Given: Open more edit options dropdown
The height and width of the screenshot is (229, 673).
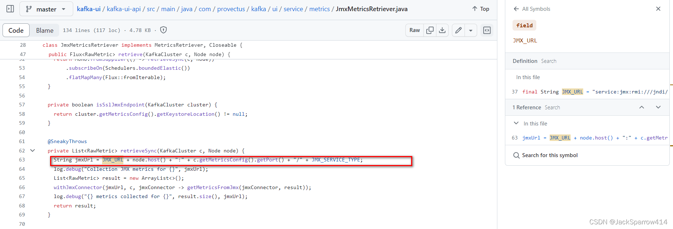Looking at the screenshot, I should click(471, 30).
